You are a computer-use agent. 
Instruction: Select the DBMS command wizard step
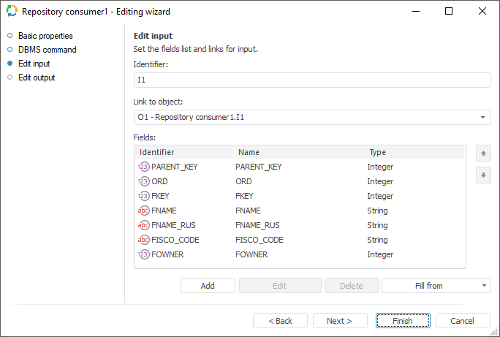click(47, 50)
